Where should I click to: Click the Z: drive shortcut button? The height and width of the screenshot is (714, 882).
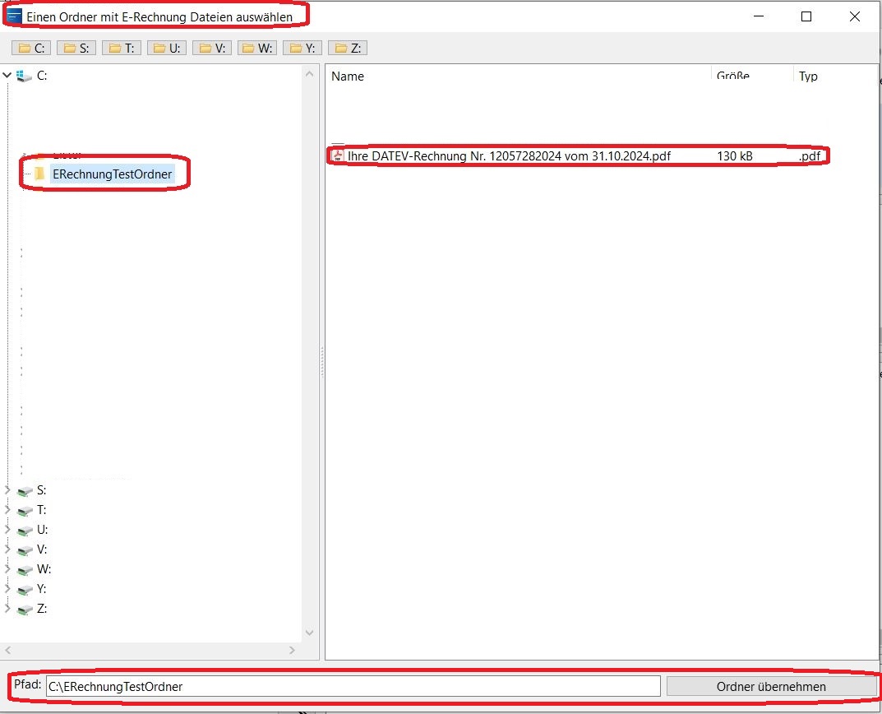tap(349, 49)
